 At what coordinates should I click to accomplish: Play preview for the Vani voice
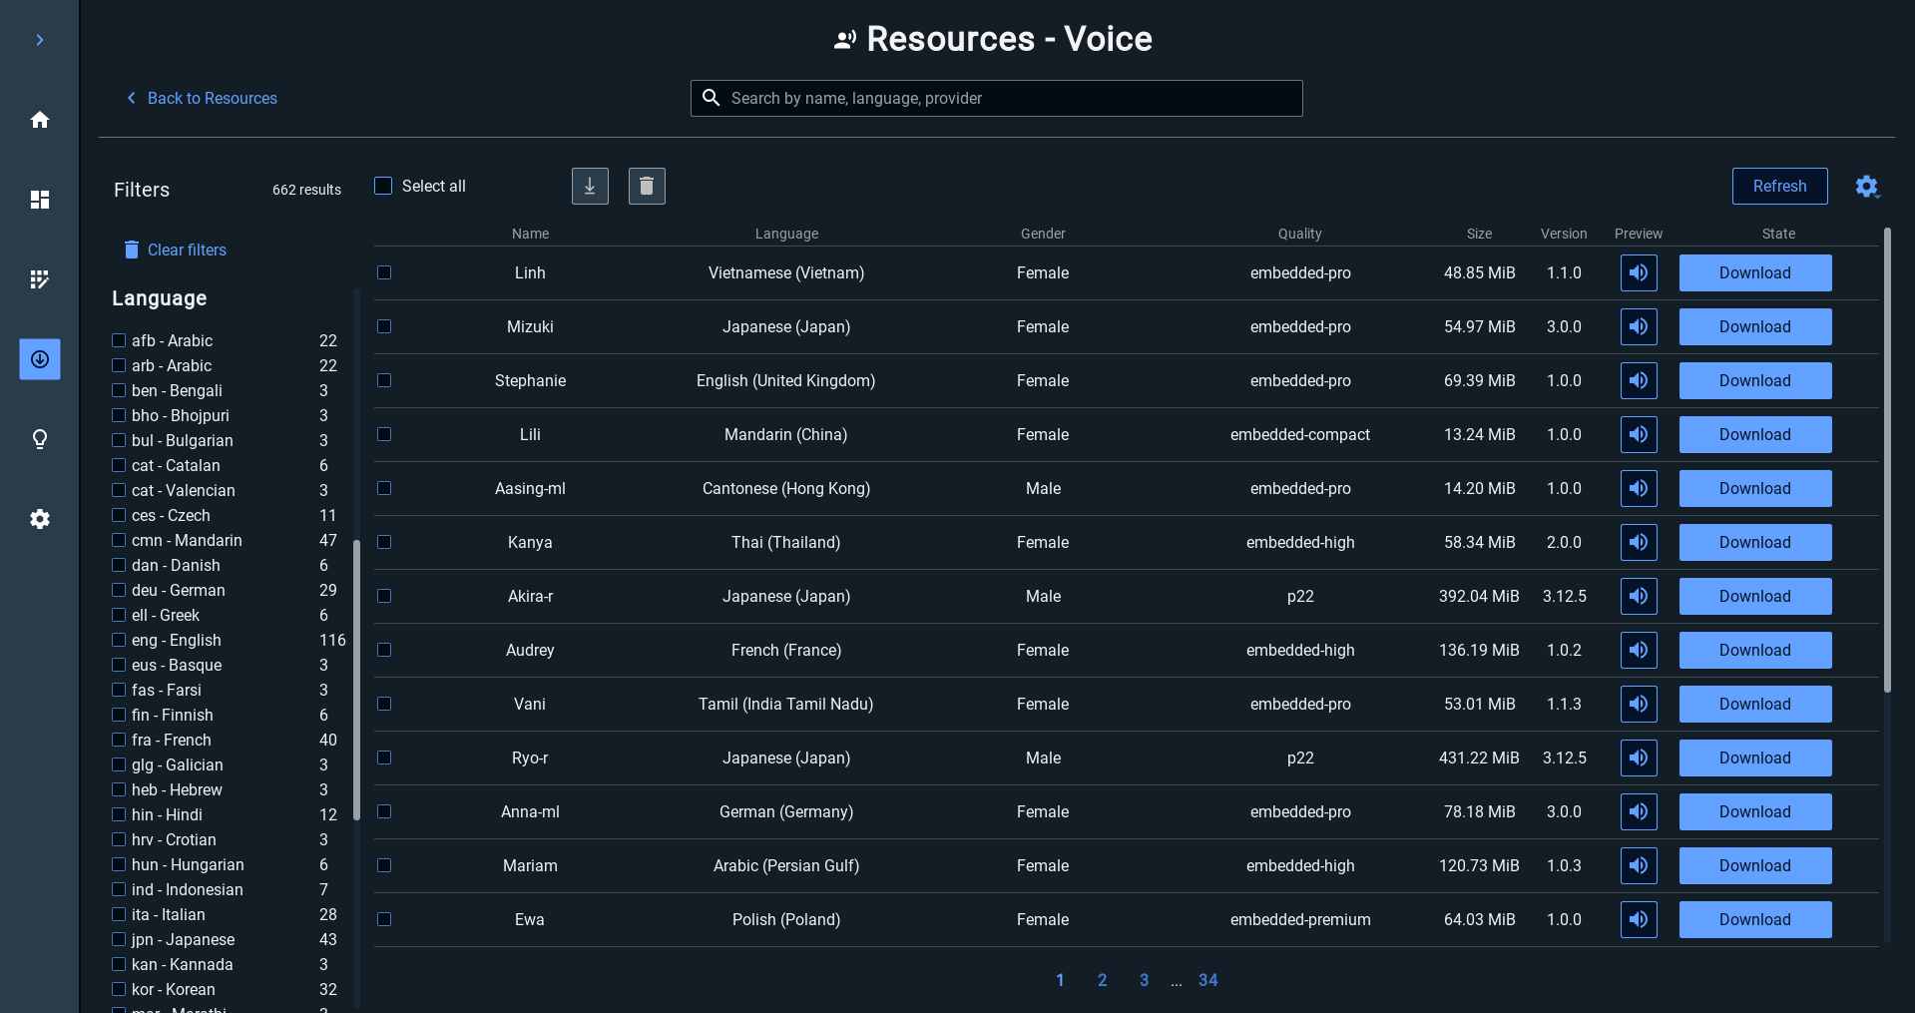(1639, 704)
